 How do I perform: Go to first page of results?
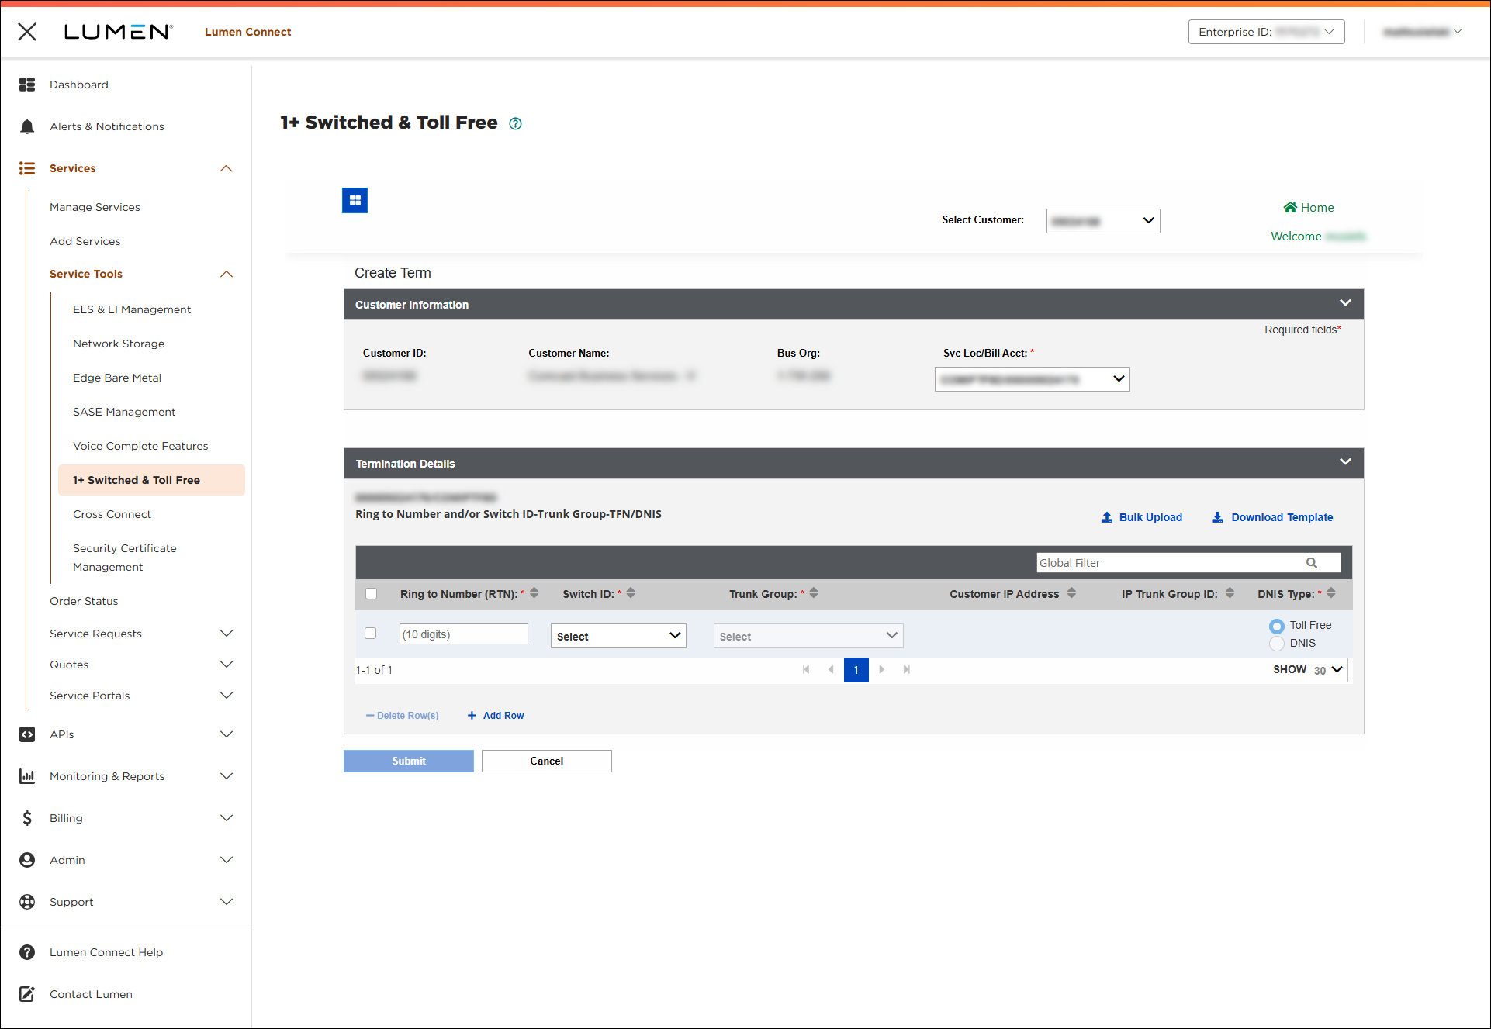point(806,669)
